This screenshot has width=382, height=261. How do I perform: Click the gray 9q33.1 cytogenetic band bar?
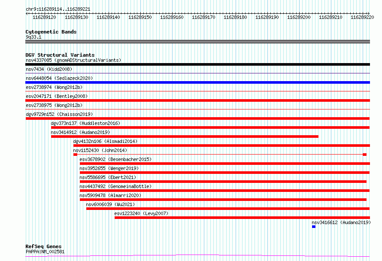pyautogui.click(x=197, y=42)
